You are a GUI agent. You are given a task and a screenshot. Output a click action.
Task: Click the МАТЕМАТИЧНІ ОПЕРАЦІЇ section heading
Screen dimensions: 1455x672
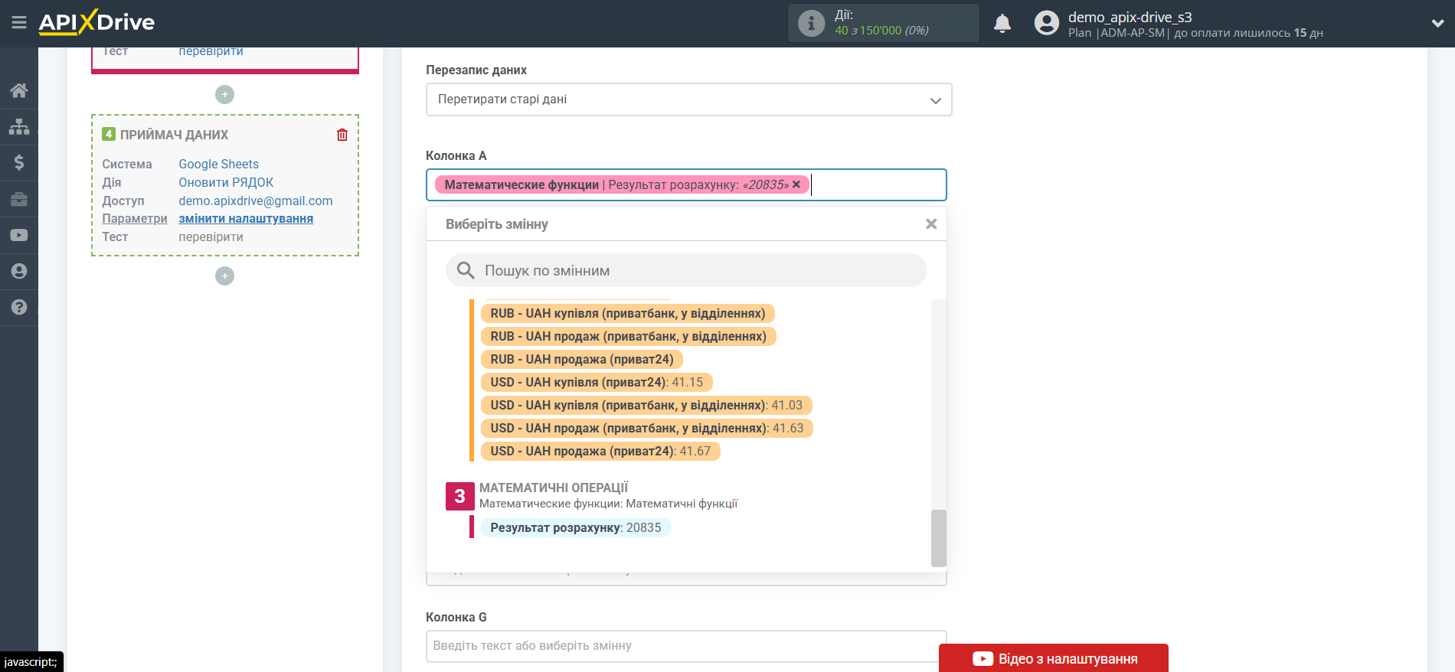click(x=554, y=488)
